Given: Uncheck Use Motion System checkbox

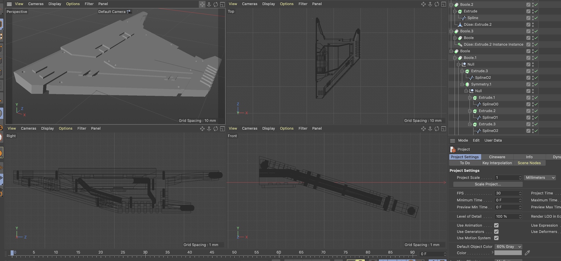Looking at the screenshot, I should point(496,238).
